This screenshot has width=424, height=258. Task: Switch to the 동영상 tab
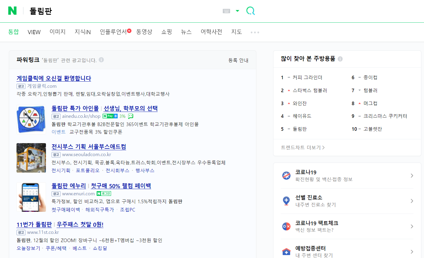[x=144, y=32]
